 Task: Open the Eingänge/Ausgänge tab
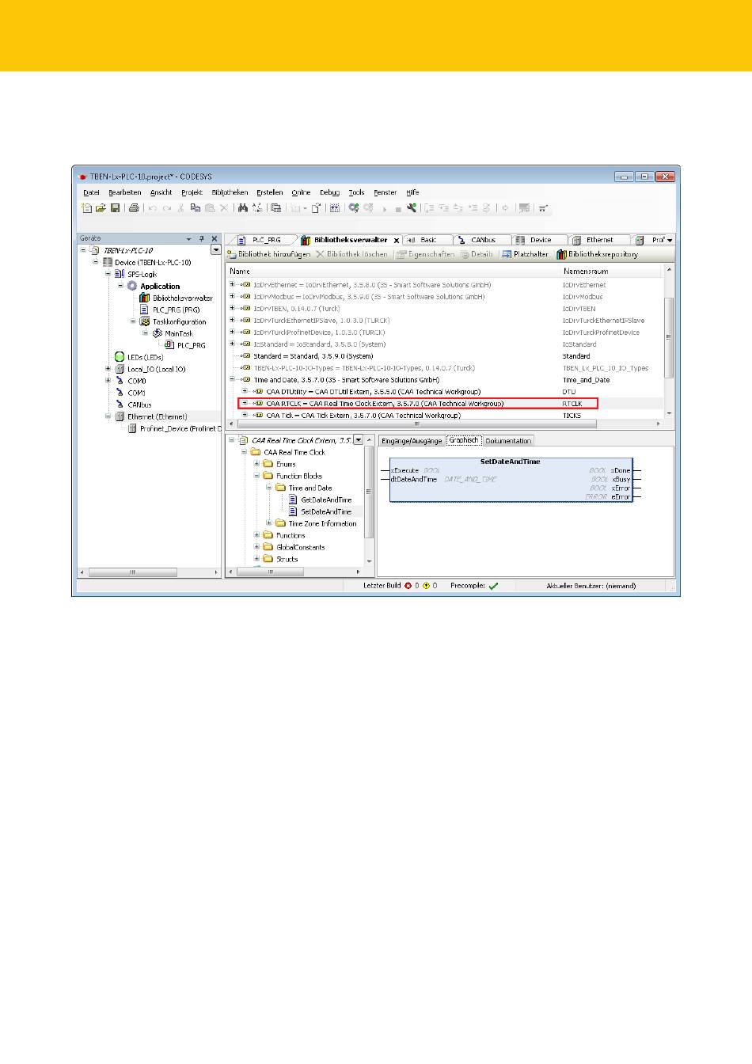point(412,441)
